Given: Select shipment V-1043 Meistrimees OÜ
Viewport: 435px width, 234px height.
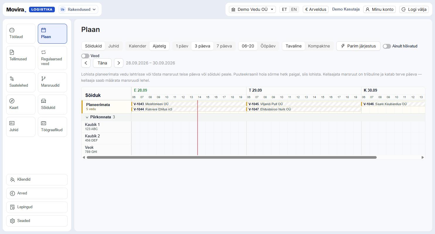Looking at the screenshot, I should tap(189, 104).
